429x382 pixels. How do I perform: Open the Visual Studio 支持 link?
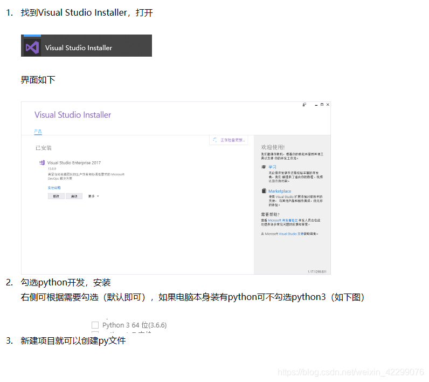point(291,234)
